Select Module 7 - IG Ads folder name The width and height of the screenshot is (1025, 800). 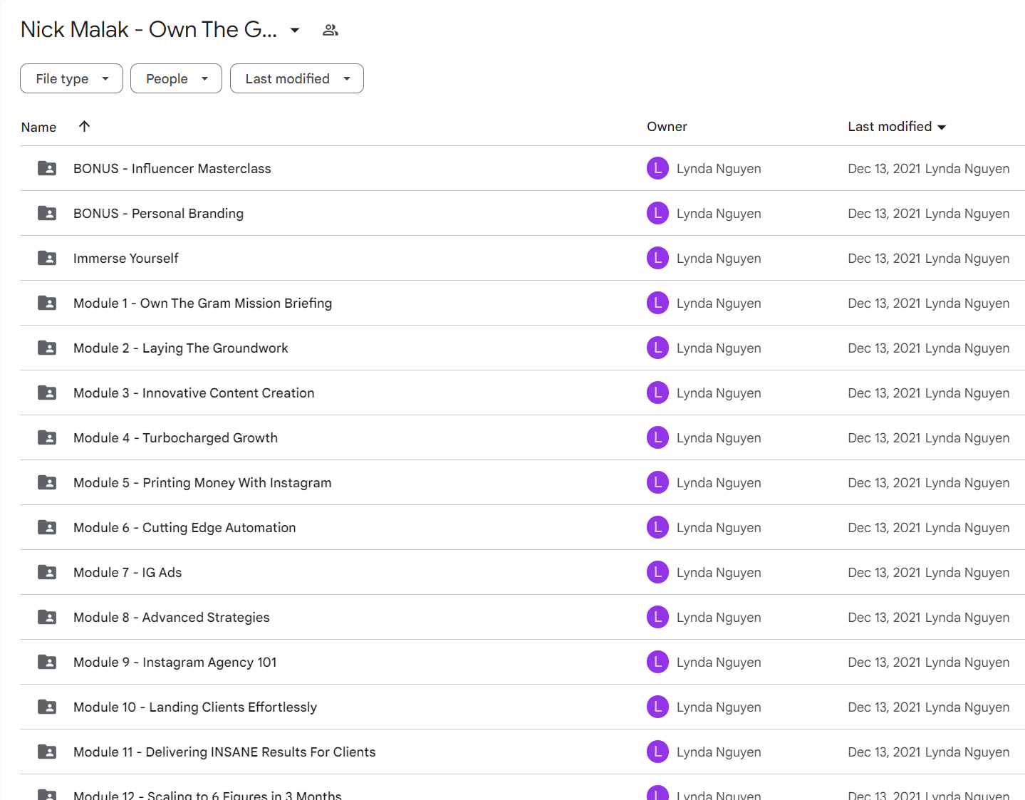coord(128,572)
